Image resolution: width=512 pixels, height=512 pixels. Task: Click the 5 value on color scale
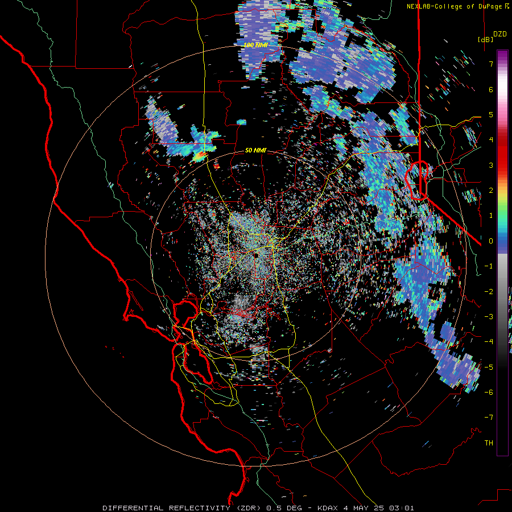point(491,114)
